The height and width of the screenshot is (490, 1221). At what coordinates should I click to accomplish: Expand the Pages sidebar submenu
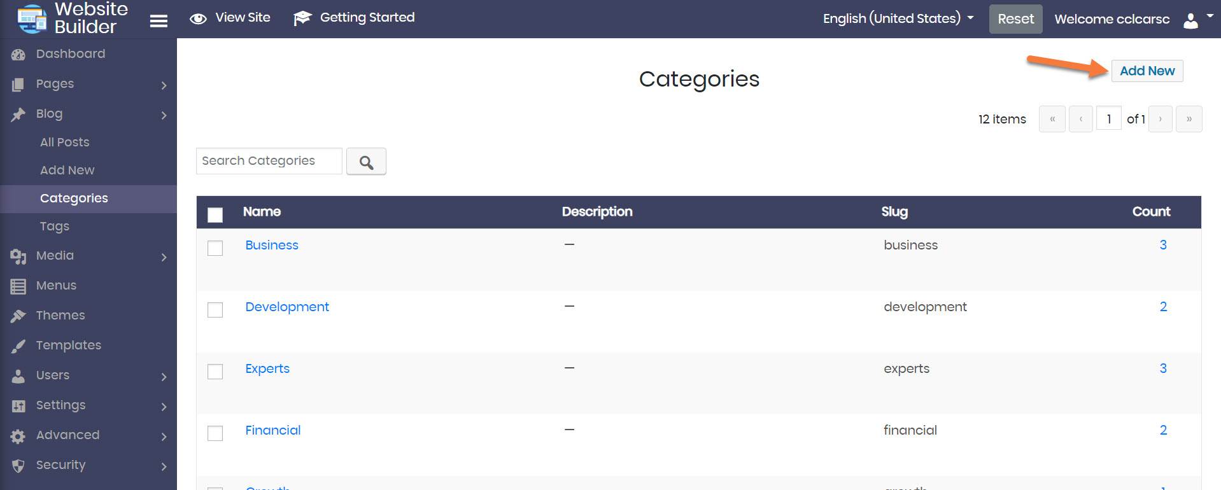point(164,85)
